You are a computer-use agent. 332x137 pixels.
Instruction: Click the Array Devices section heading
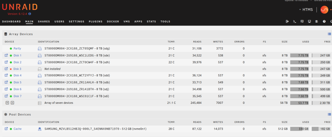click(x=21, y=34)
